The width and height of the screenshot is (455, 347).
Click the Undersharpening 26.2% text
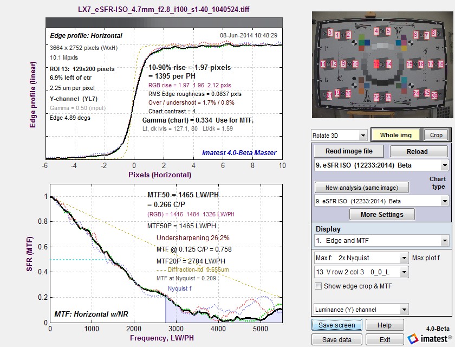[193, 238]
